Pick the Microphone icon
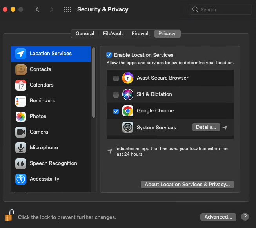The height and width of the screenshot is (228, 256). point(21,148)
